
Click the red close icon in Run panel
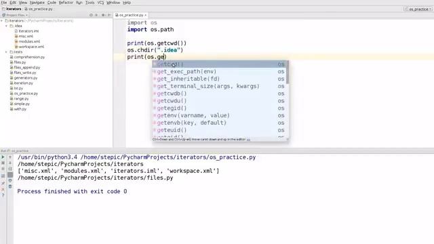pos(3,190)
